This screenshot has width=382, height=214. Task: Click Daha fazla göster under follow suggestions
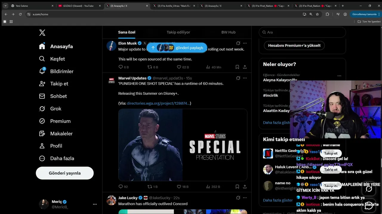point(278,200)
